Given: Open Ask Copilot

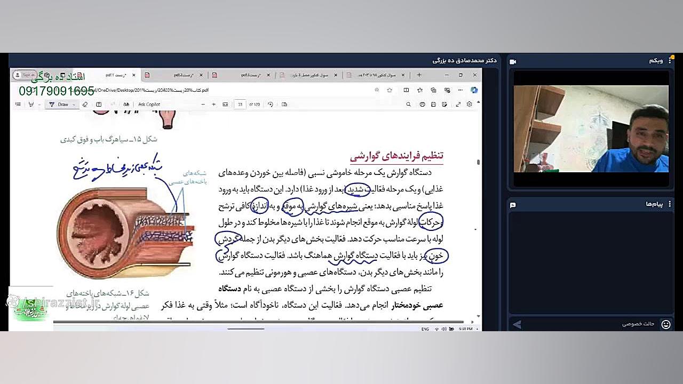Looking at the screenshot, I should (x=149, y=105).
